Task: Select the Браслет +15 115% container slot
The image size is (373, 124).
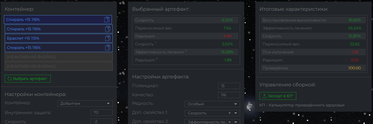Action: [x=59, y=38]
